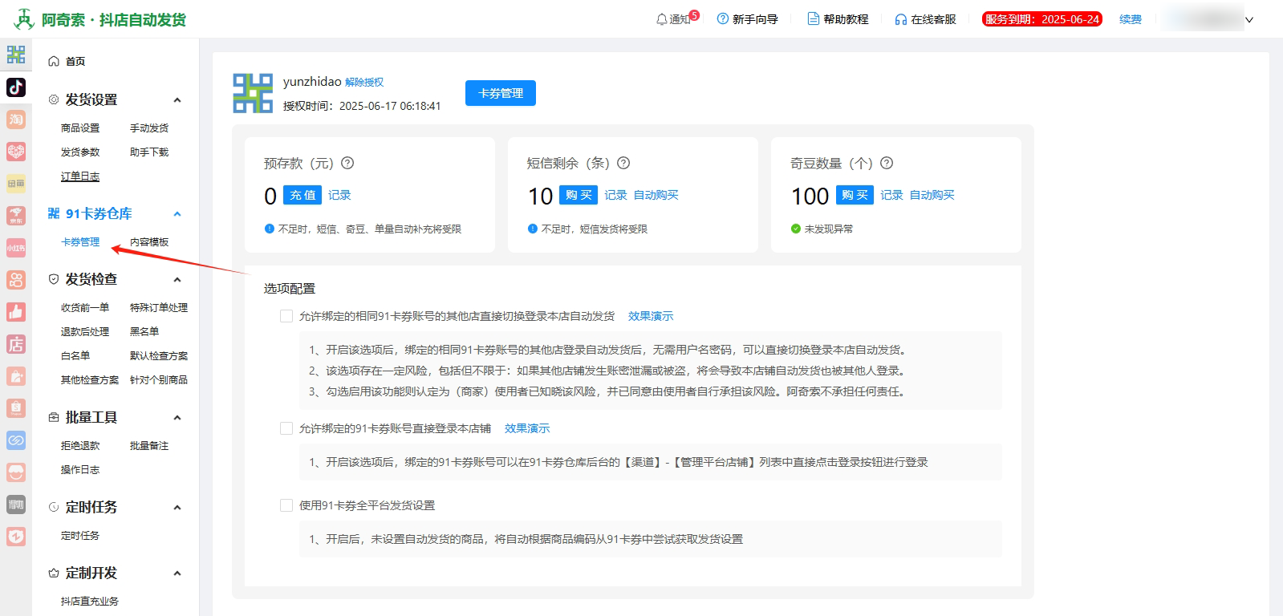View 效果演示 for direct store login option
The height and width of the screenshot is (616, 1283).
pyautogui.click(x=527, y=428)
